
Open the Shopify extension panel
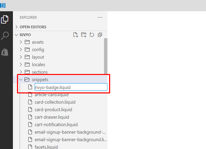5,52
